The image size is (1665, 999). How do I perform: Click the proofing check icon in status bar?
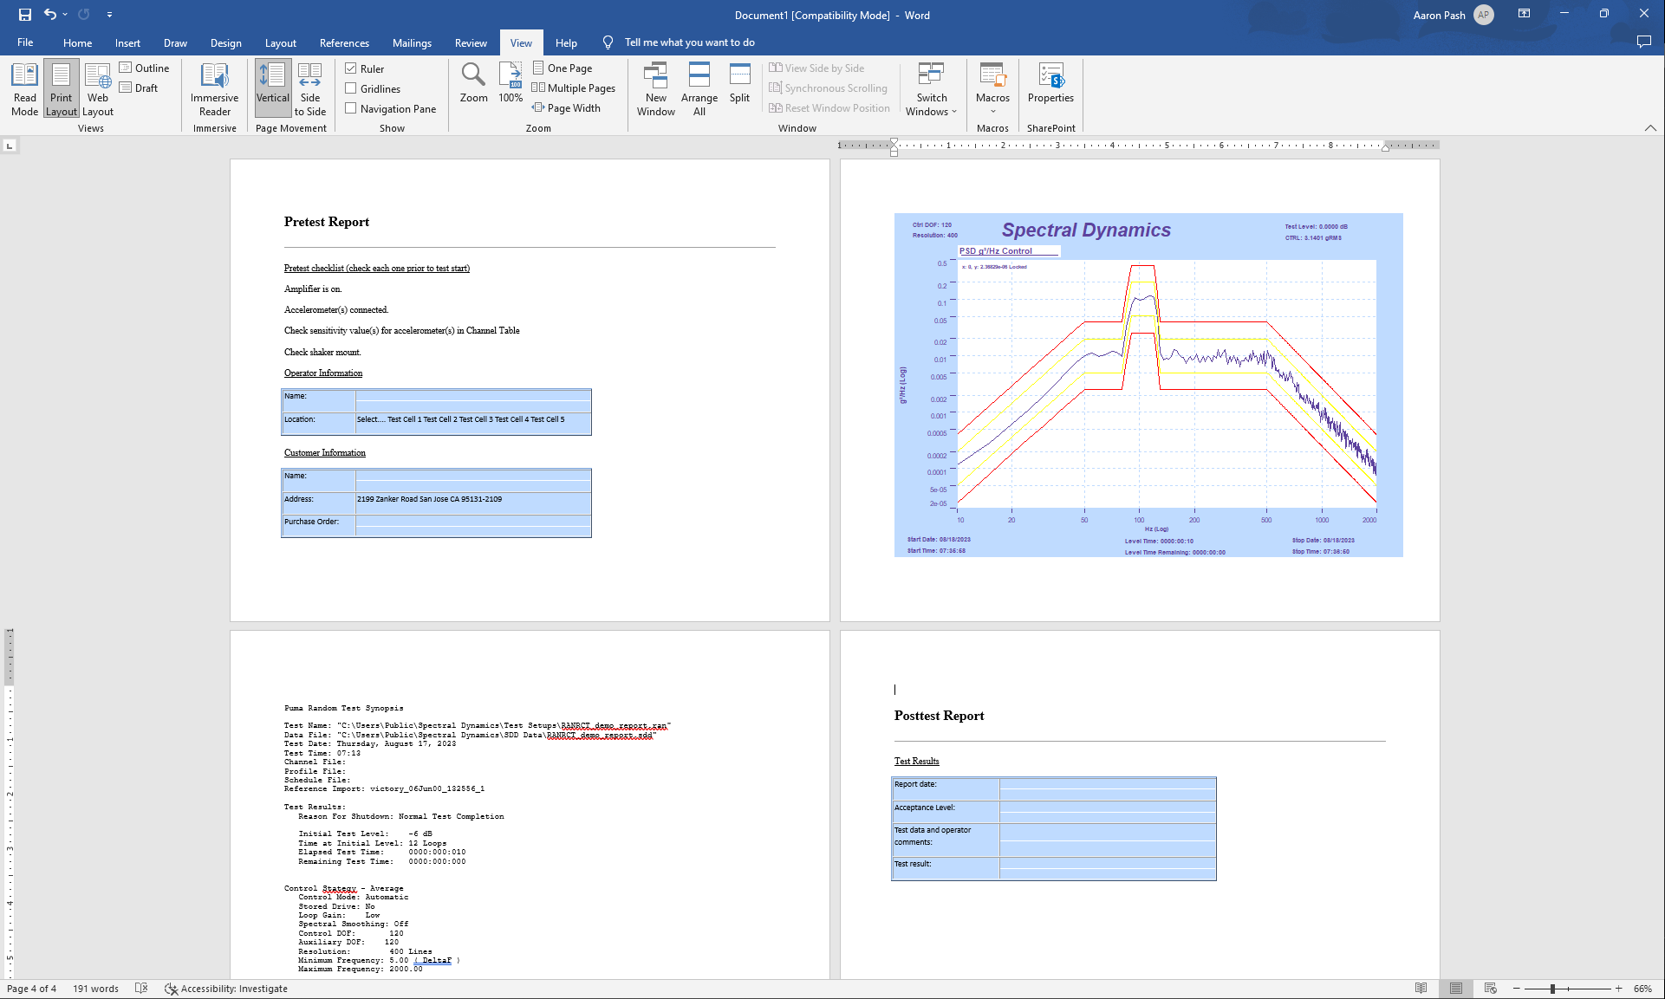point(142,989)
